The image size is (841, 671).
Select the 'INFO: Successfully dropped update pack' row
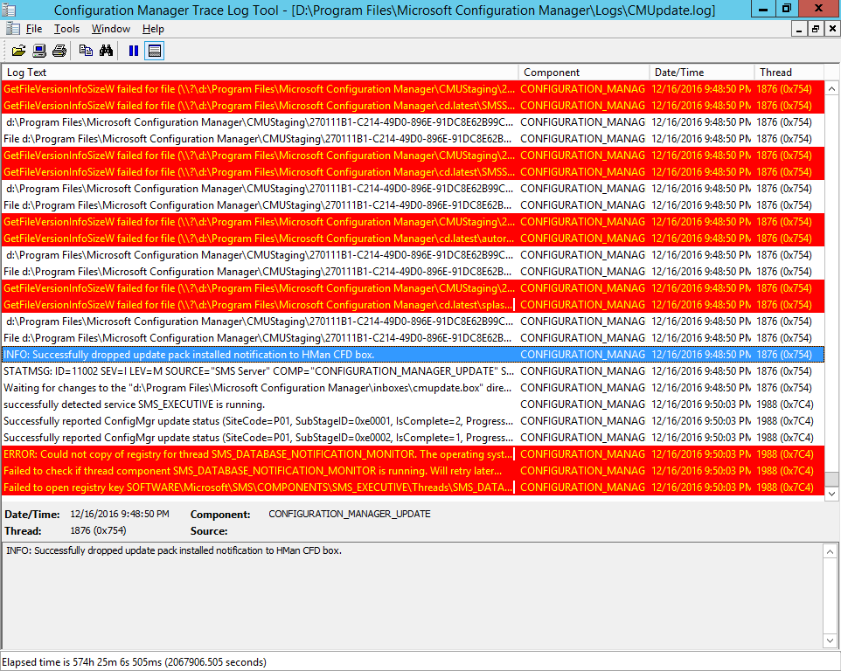coord(413,355)
